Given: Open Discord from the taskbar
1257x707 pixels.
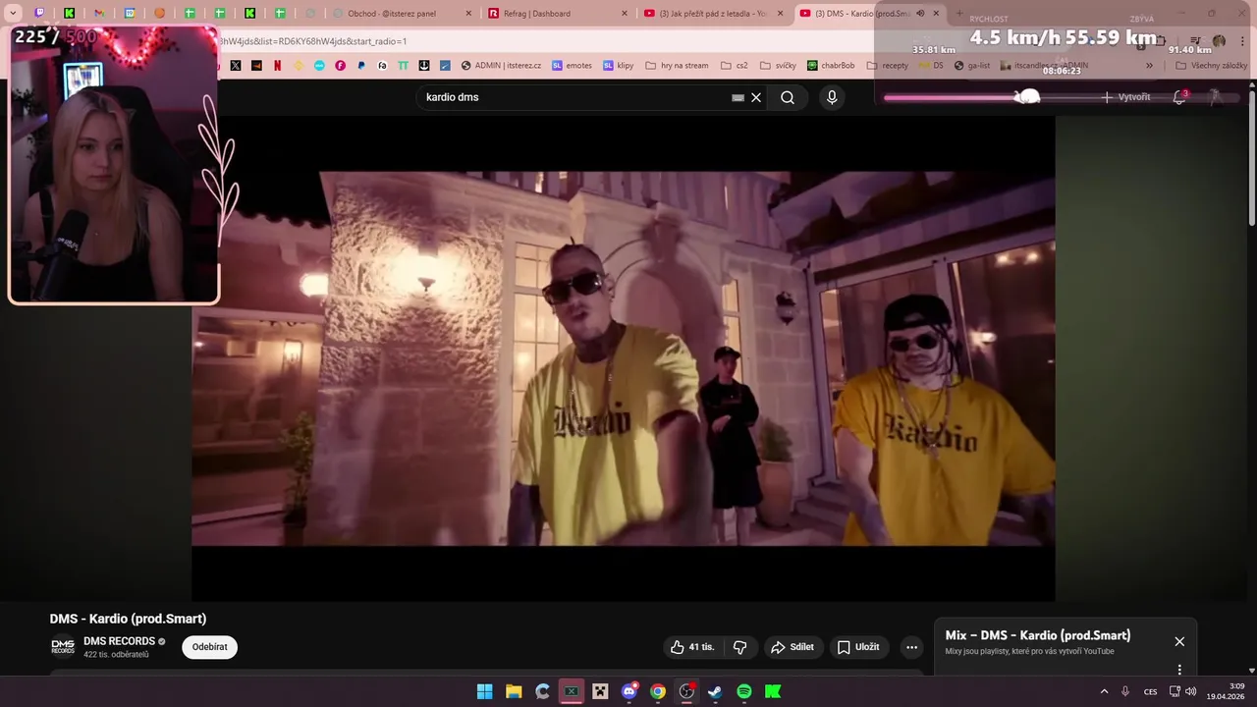Looking at the screenshot, I should coord(629,691).
